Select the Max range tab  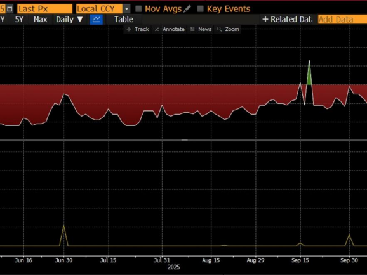tap(40, 20)
